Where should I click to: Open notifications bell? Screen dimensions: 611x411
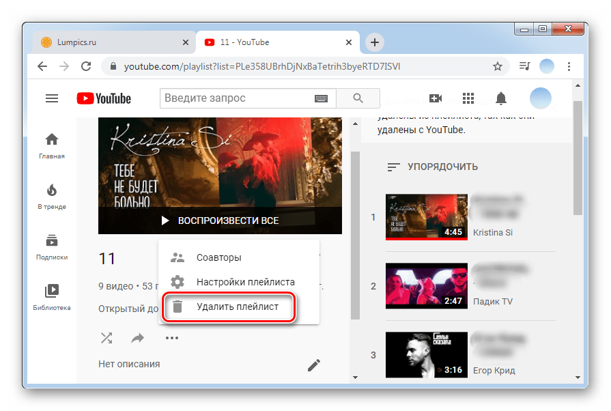point(501,98)
